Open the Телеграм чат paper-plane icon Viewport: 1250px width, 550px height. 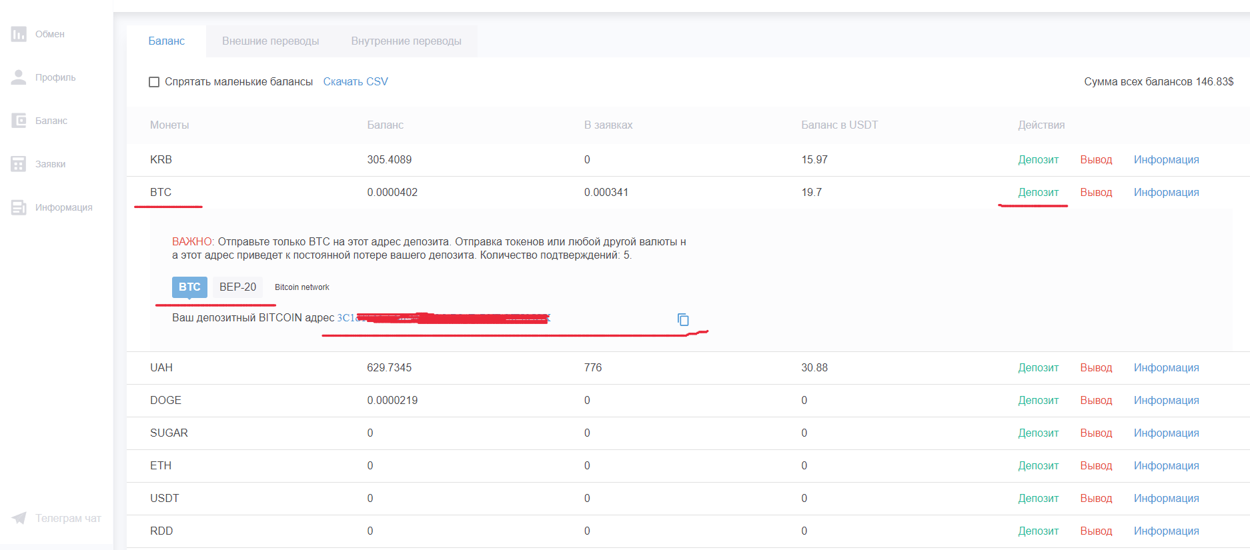19,518
